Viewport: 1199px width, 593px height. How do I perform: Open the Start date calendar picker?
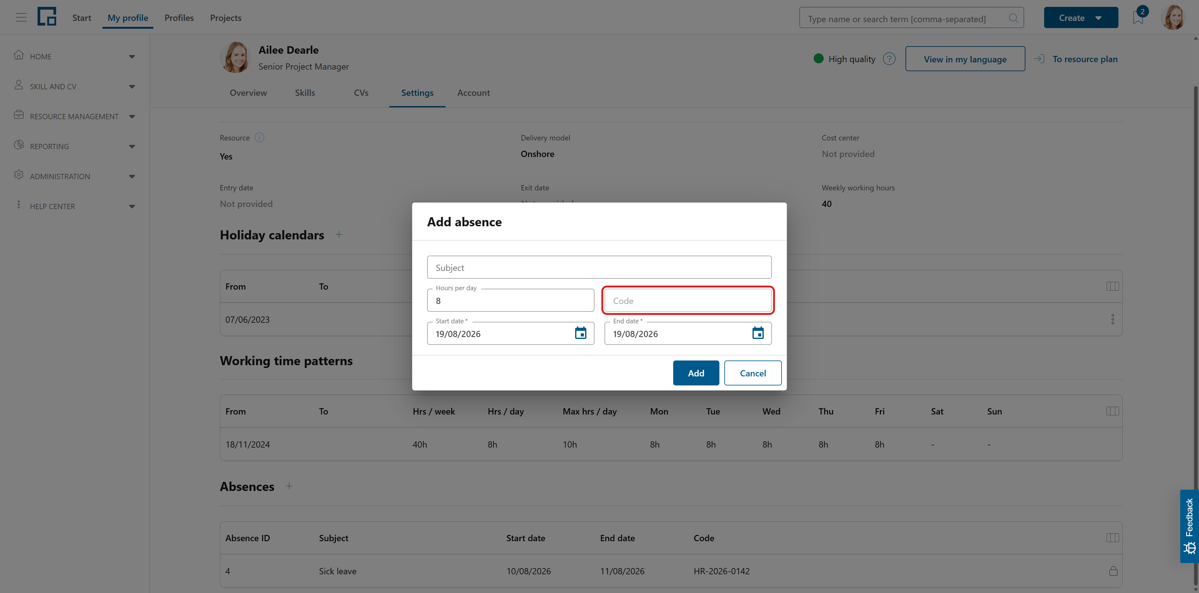580,333
